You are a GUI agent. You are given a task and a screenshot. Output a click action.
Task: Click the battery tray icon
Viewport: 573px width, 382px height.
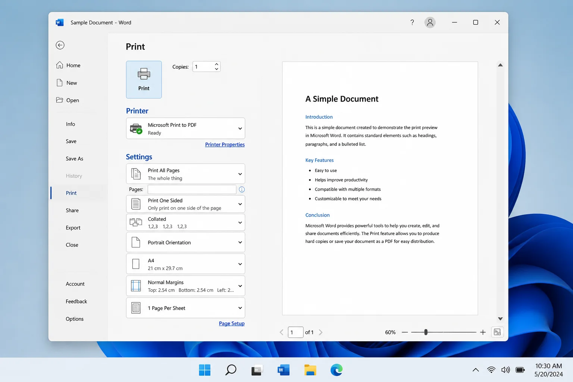pos(520,370)
